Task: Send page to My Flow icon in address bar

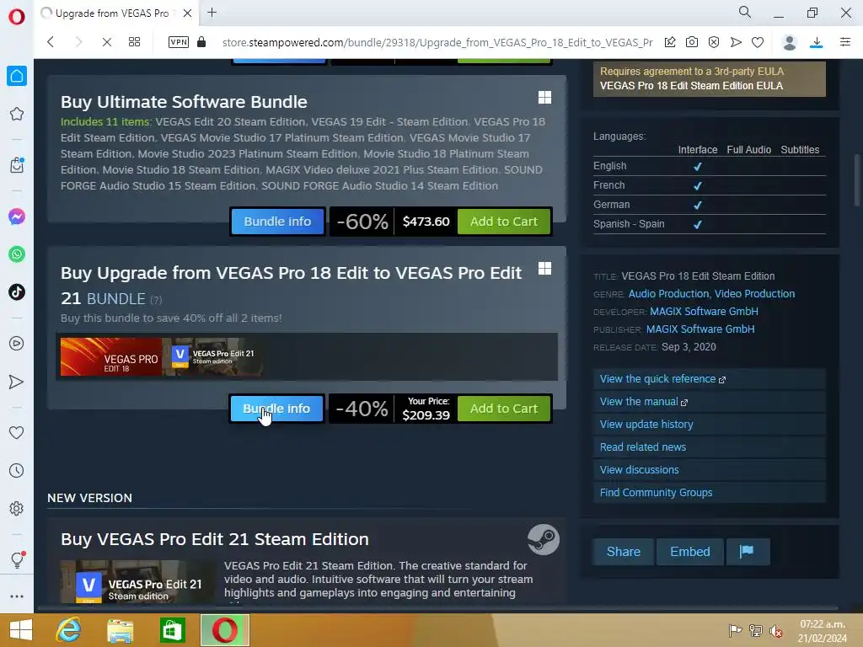Action: coord(736,42)
